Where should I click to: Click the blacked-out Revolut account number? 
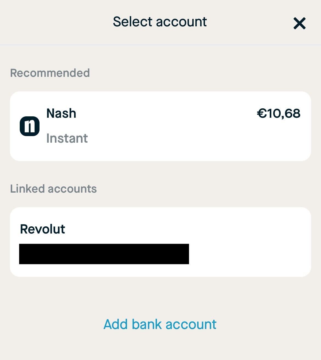[104, 254]
